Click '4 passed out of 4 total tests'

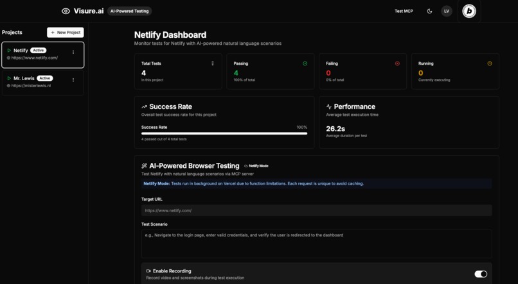(x=164, y=139)
